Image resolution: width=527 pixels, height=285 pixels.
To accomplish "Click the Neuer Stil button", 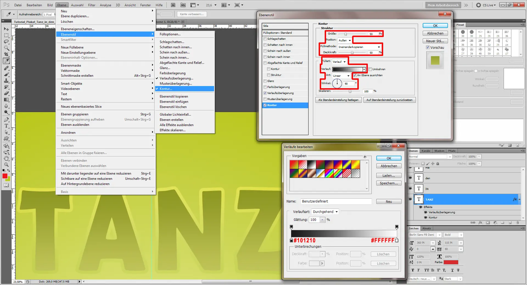I will [435, 41].
